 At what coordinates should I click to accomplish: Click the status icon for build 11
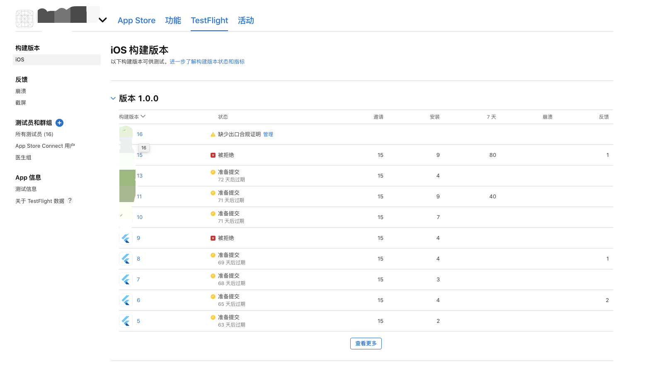213,193
